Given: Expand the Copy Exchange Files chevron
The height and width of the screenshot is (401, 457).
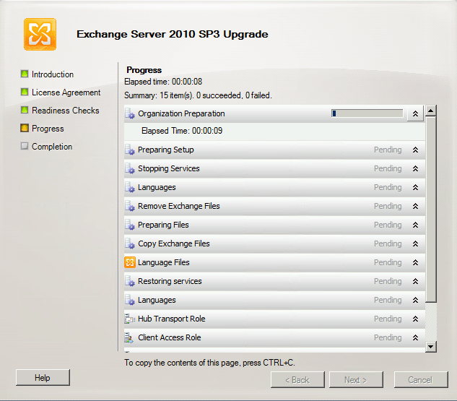Looking at the screenshot, I should (415, 243).
